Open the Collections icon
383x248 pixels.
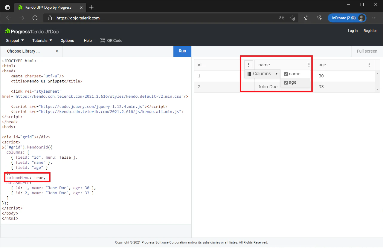pyautogui.click(x=320, y=18)
